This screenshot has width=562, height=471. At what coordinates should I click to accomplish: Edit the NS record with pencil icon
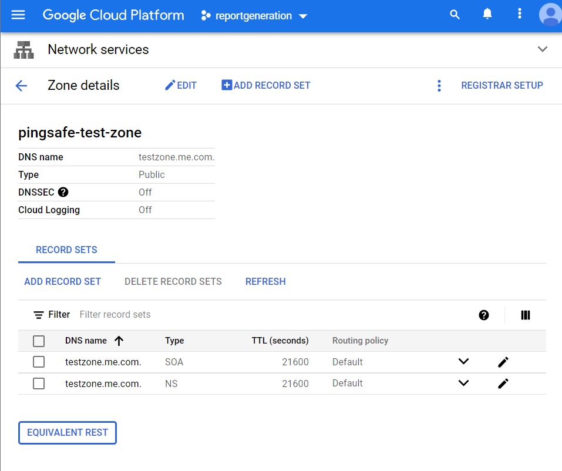(x=503, y=383)
